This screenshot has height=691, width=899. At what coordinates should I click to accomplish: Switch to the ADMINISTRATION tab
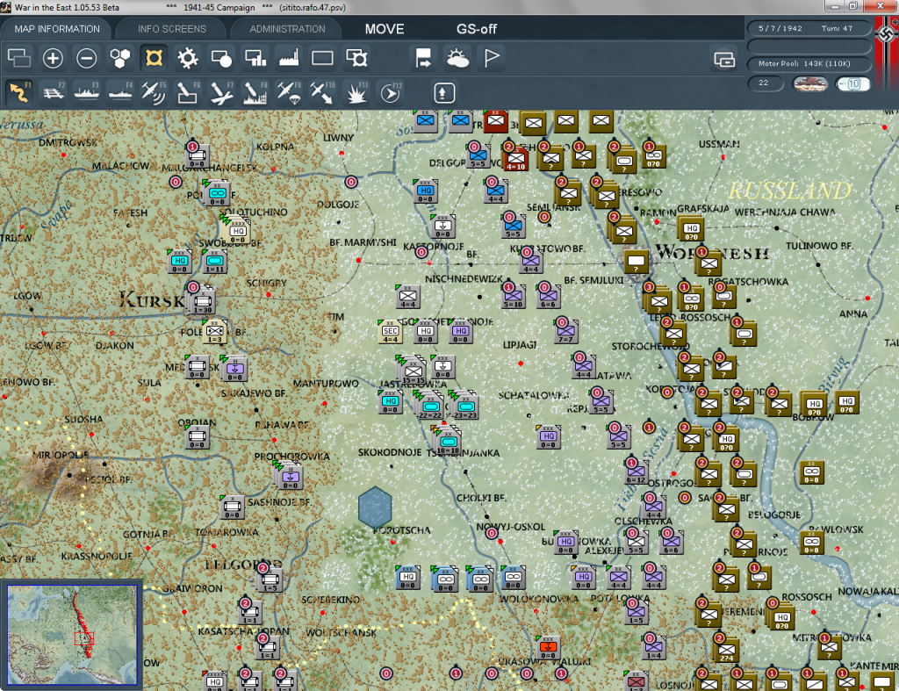click(287, 29)
